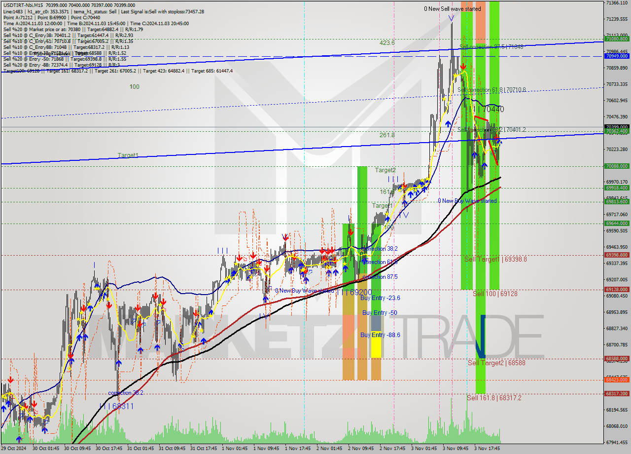Screen dimensions: 631x454
Task: Click the 'Buy Entry -88.6' label
Action: click(380, 335)
